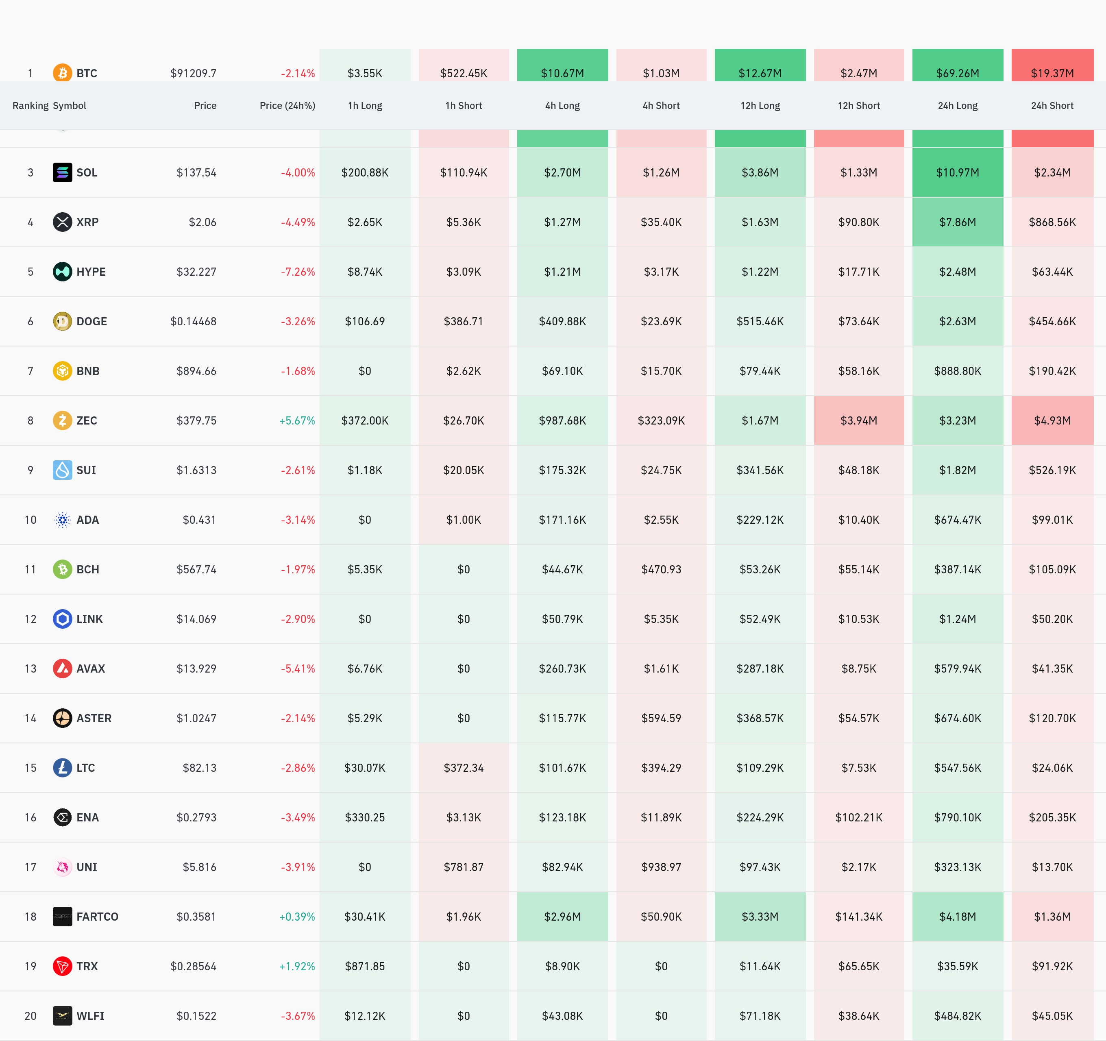The width and height of the screenshot is (1106, 1041).
Task: Click the Chainlink LINK icon
Action: coord(62,619)
